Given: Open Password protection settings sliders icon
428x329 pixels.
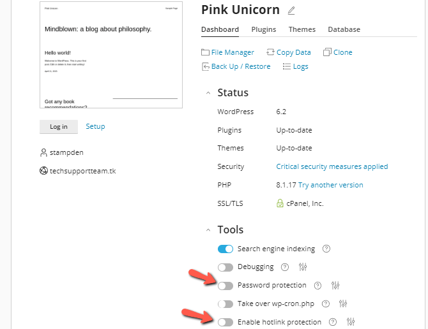Looking at the screenshot, I should pos(335,285).
